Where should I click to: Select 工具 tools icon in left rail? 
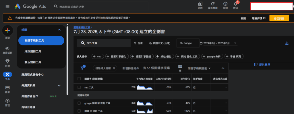(x=7, y=76)
